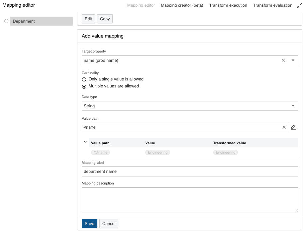Toggle fullscreen with the expand arrows icon
Screen dimensions: 306x234
point(300,5)
